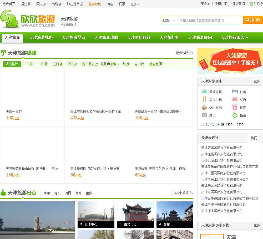
Task: Select the 三日游 tab
Action: (x=57, y=64)
